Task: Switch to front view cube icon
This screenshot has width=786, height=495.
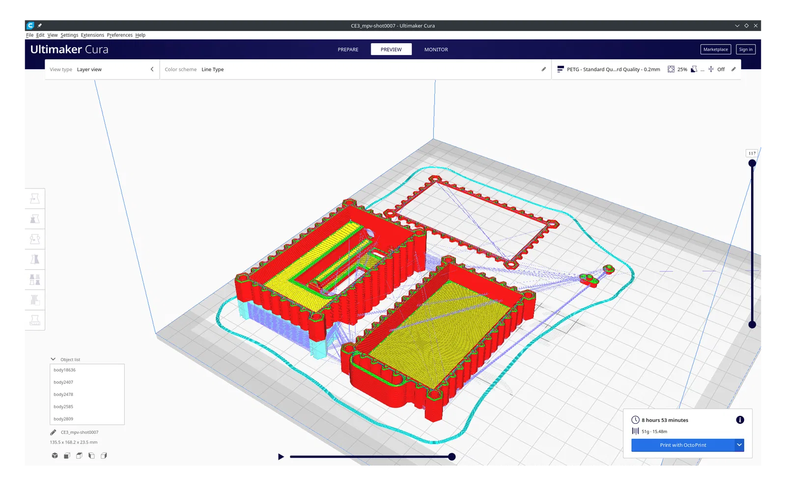Action: coord(67,456)
